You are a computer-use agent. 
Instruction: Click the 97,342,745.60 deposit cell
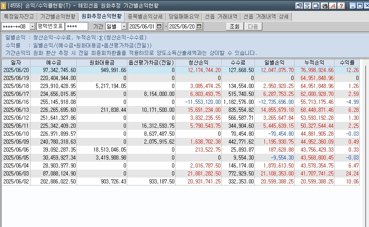pos(54,70)
